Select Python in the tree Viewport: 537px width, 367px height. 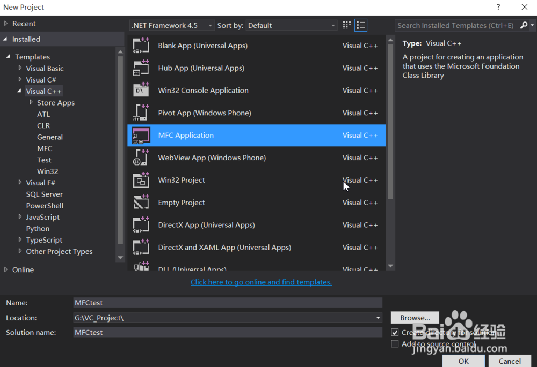pyautogui.click(x=38, y=229)
